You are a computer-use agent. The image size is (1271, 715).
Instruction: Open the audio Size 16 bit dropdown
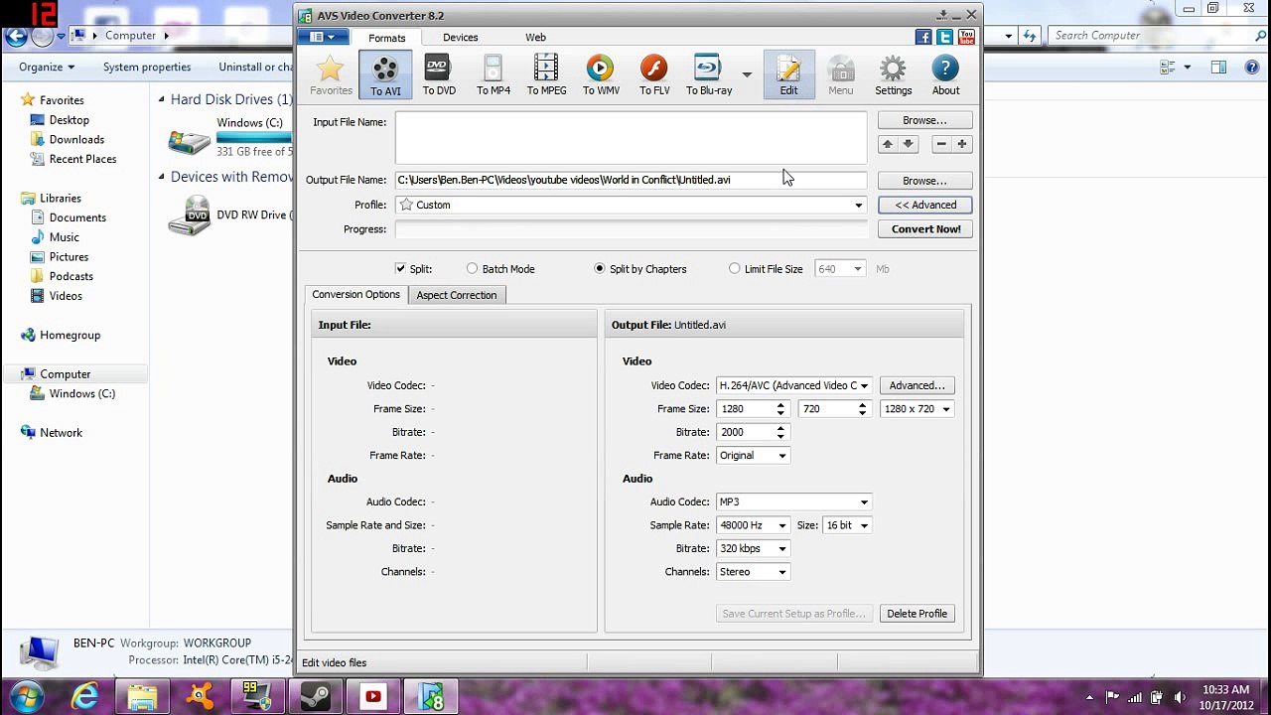pos(847,525)
